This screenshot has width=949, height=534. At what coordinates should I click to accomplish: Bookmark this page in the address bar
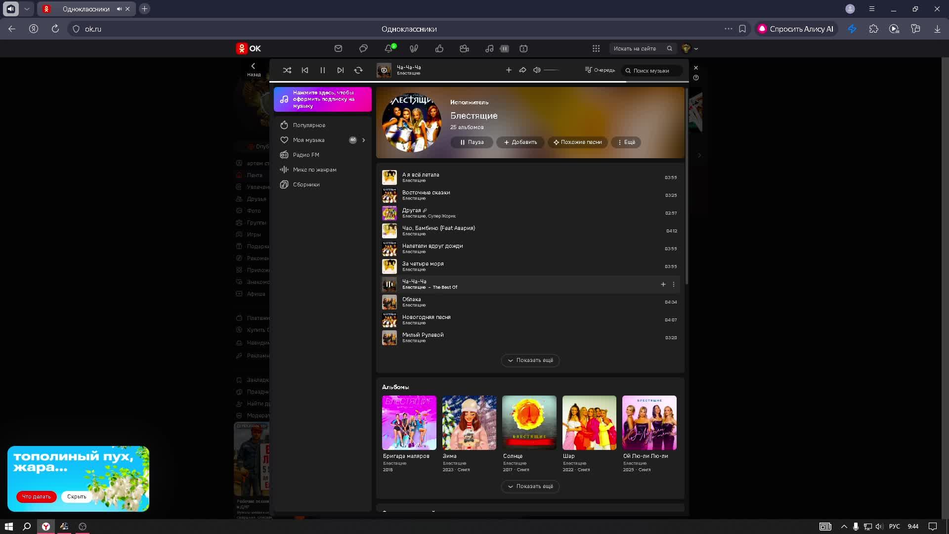point(742,29)
